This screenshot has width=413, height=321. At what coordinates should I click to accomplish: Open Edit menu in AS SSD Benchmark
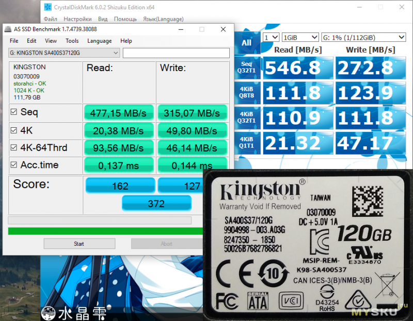click(x=31, y=41)
